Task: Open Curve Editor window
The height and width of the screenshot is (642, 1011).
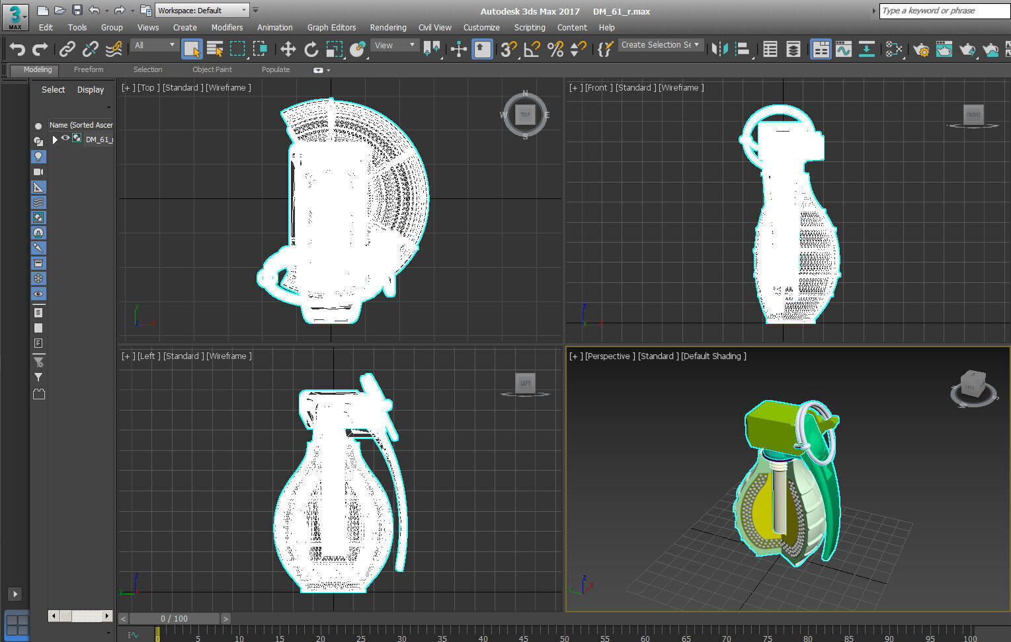Action: (x=844, y=49)
